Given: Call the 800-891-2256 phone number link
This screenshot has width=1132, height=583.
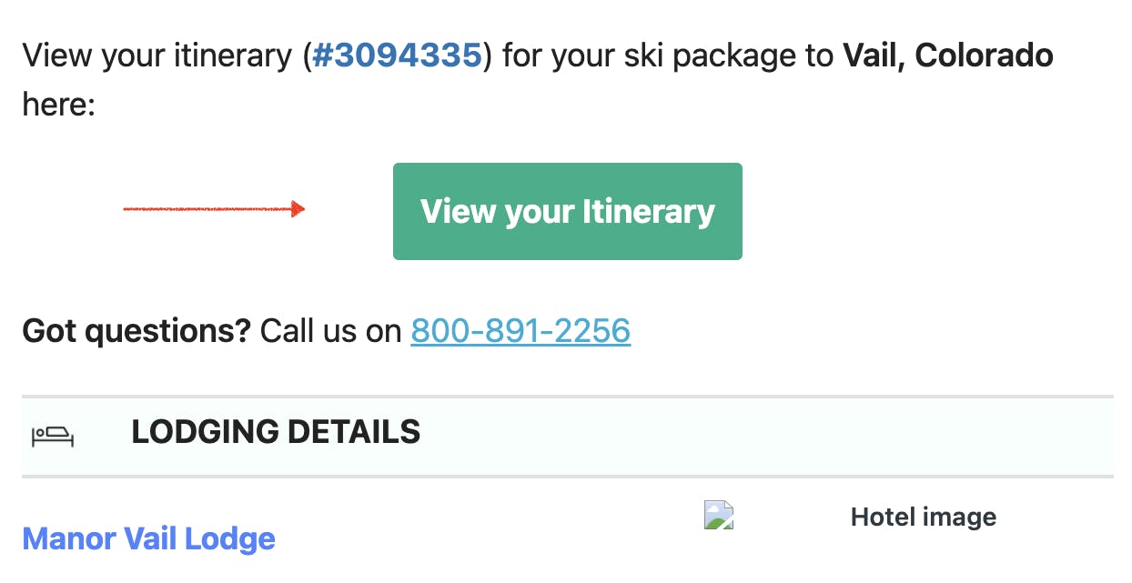Looking at the screenshot, I should 520,331.
